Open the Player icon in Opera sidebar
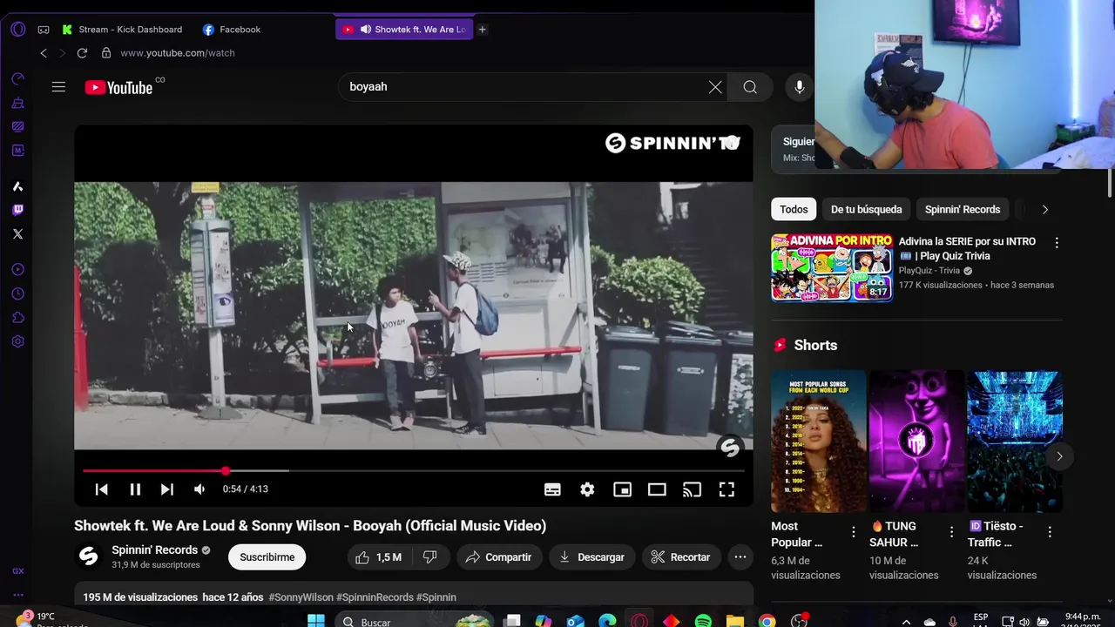1115x627 pixels. coord(17,270)
